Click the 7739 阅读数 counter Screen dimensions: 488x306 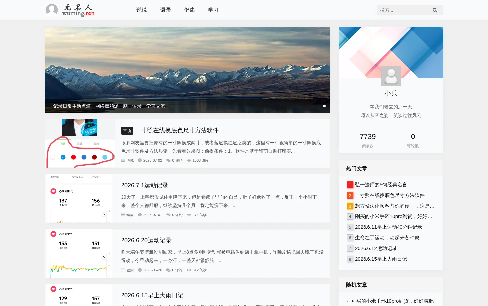368,140
